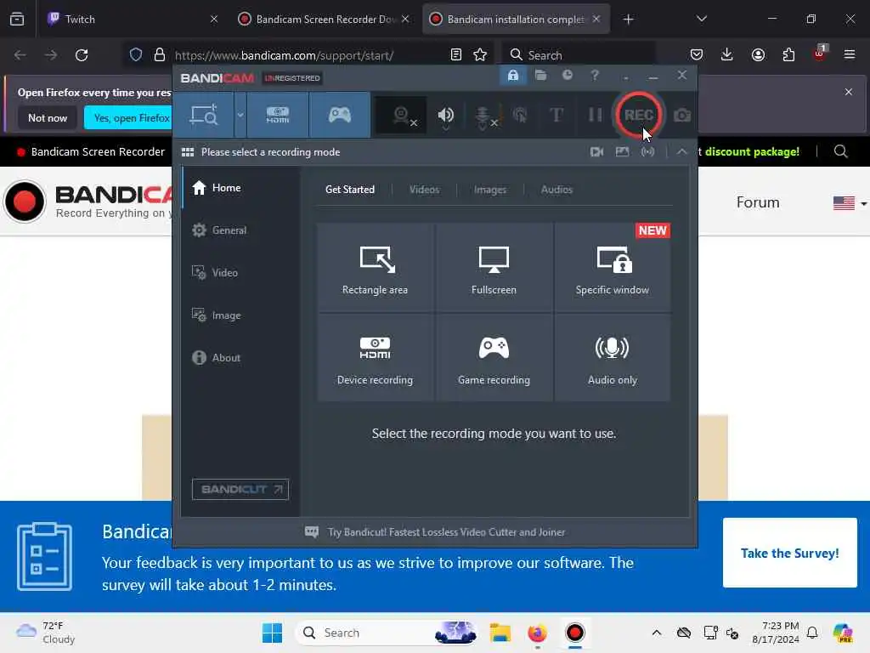Screen dimensions: 870x653
Task: Open Windows Start menu
Action: click(272, 633)
